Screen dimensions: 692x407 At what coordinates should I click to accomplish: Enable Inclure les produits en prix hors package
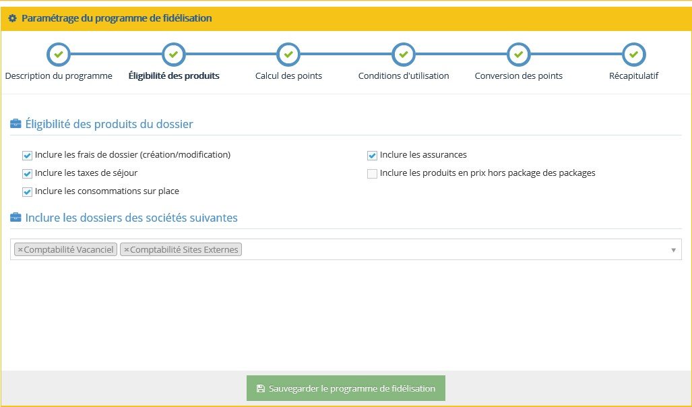click(x=372, y=174)
